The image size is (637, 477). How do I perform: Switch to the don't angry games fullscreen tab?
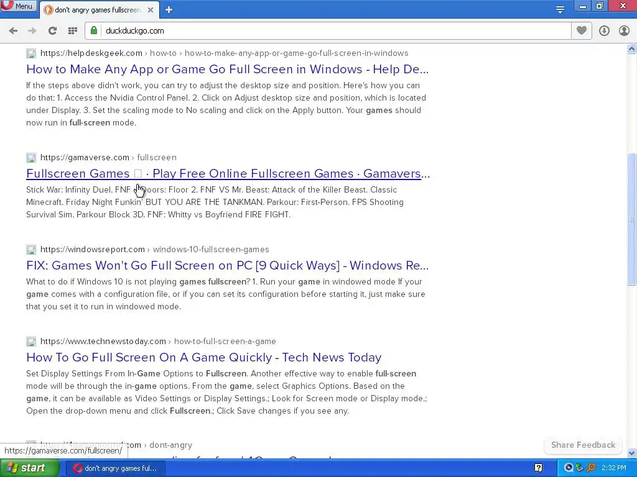pyautogui.click(x=98, y=10)
